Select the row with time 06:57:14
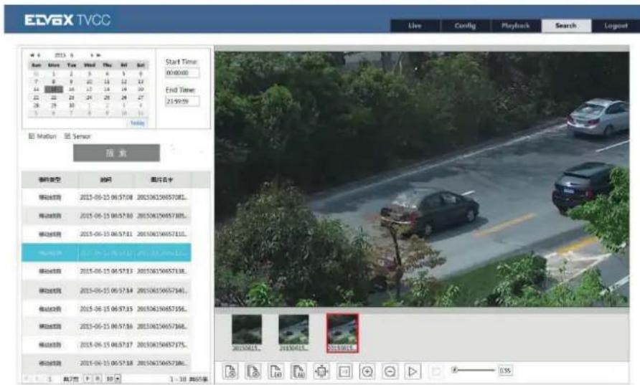The width and height of the screenshot is (640, 385). [x=106, y=290]
